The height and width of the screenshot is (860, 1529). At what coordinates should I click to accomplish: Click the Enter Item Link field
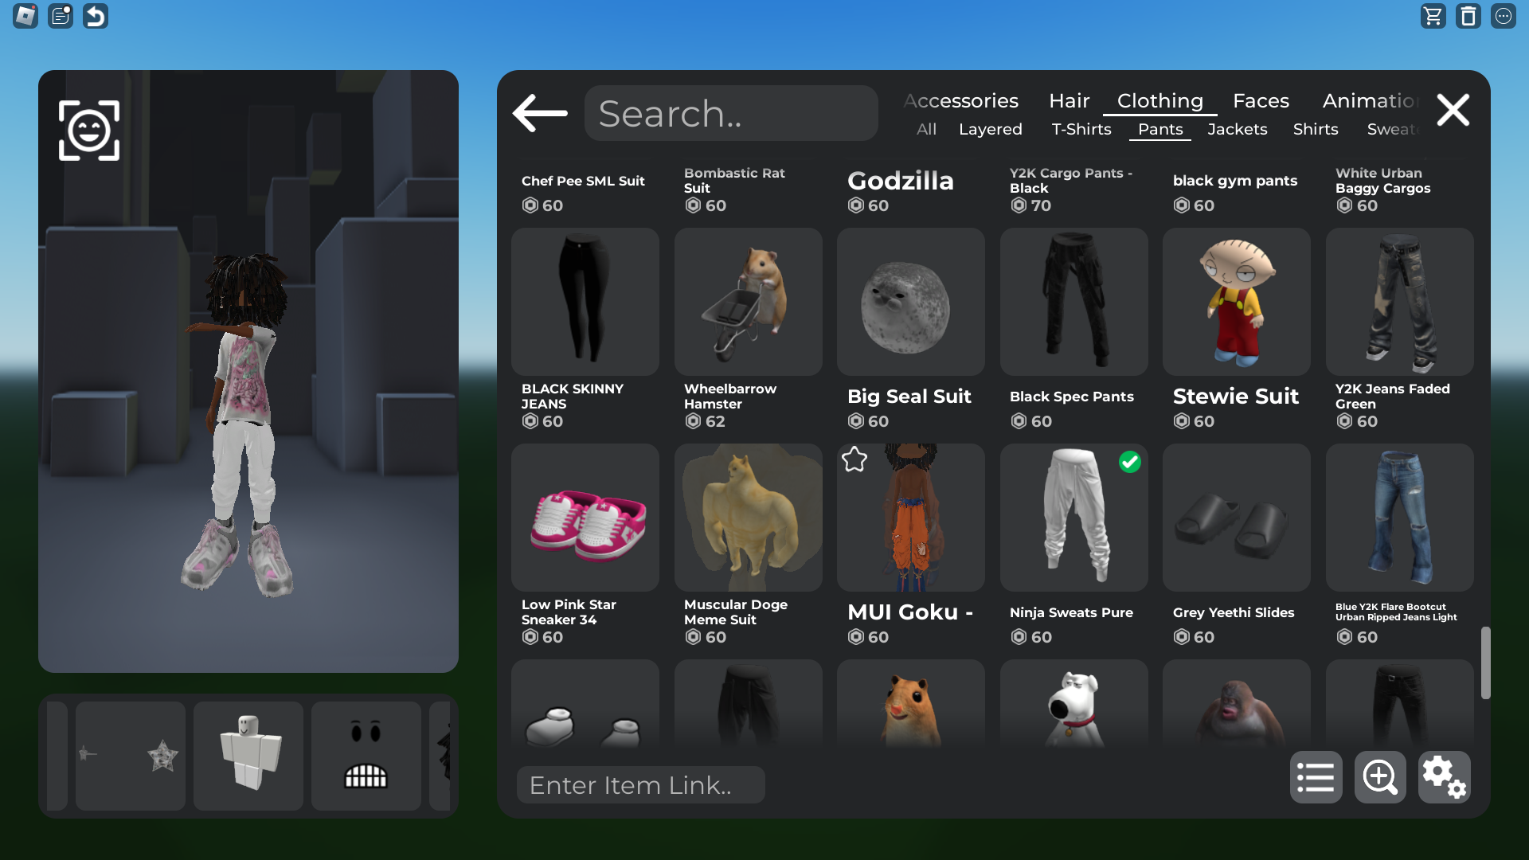[640, 785]
